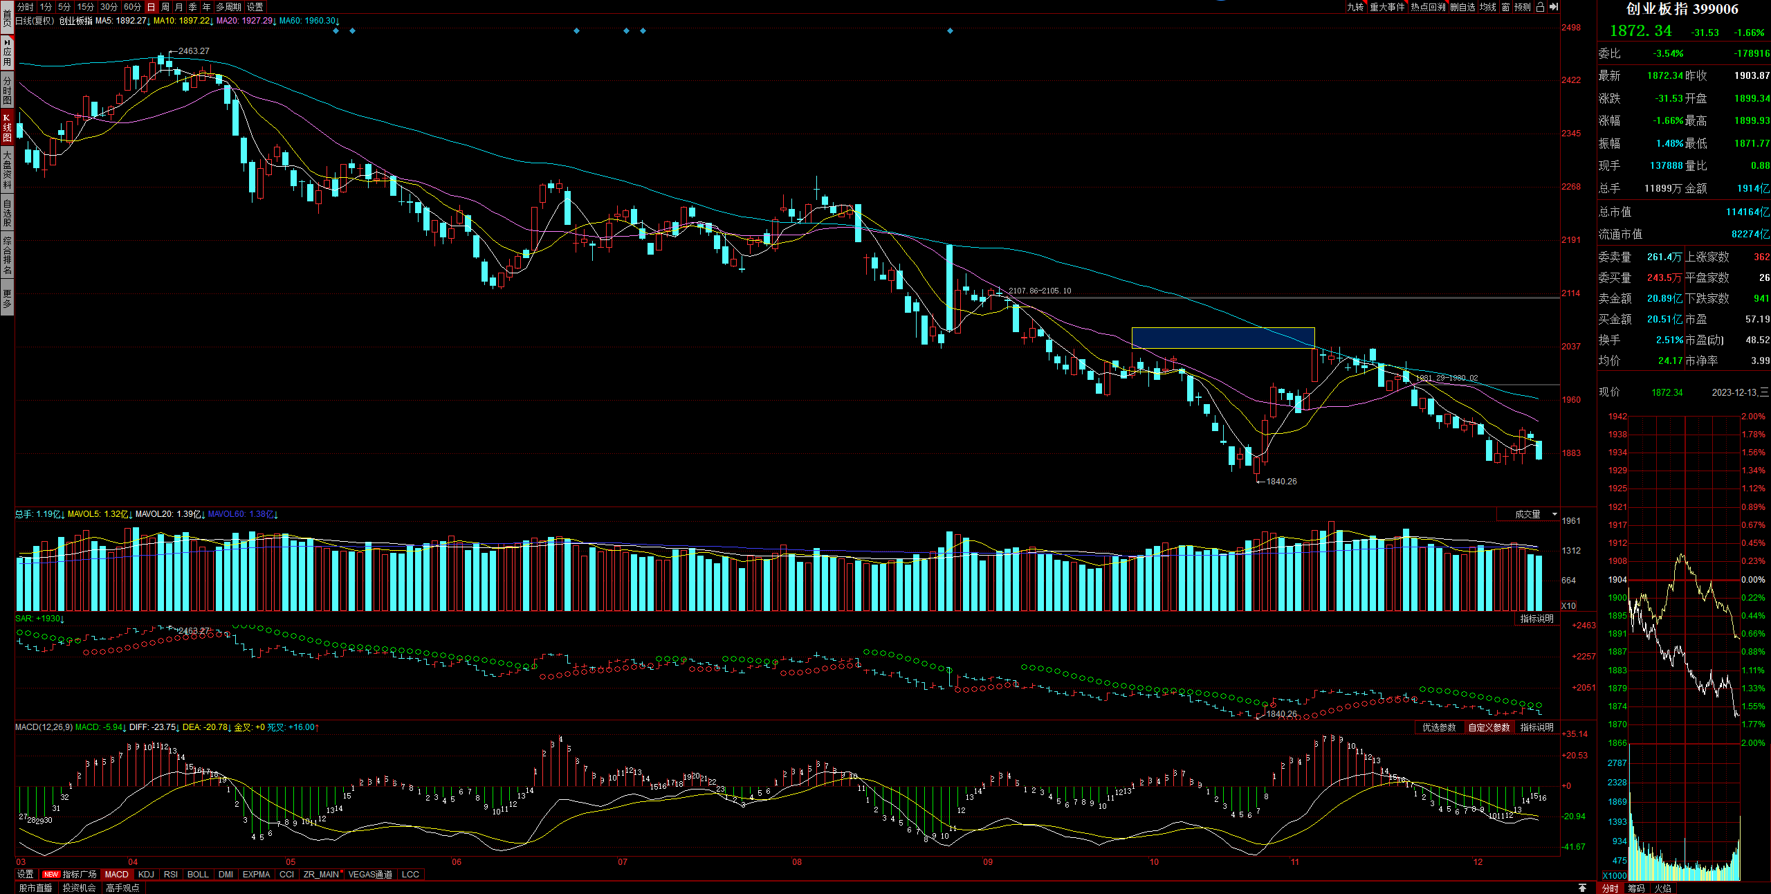Select the EXPMA indicator tab
Image resolution: width=1771 pixels, height=894 pixels.
pos(256,875)
